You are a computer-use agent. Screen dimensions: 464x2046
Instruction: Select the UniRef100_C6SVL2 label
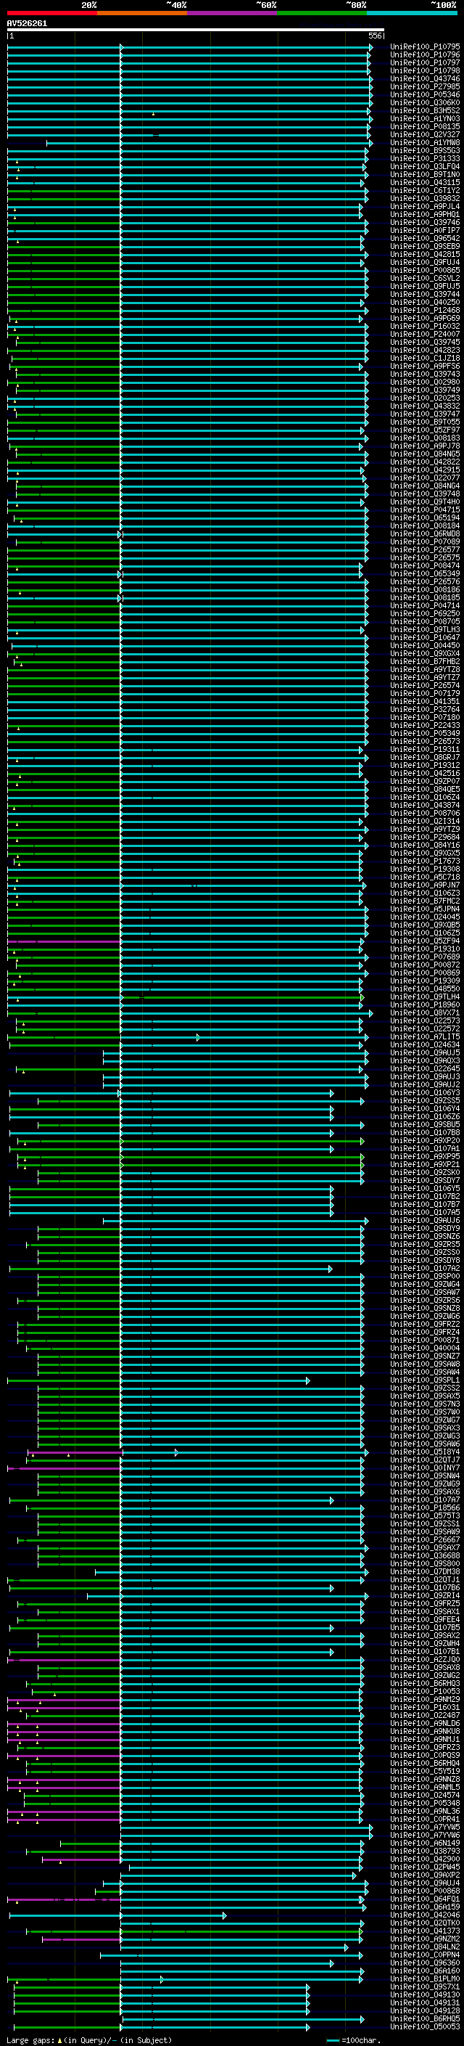(425, 278)
